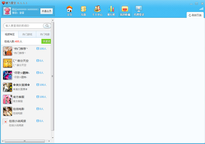Select the 视频专区 tab
The height and width of the screenshot is (144, 205).
(x=10, y=34)
